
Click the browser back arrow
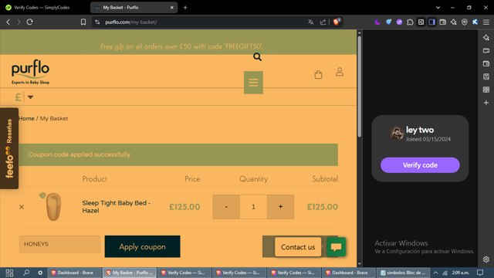pyautogui.click(x=8, y=22)
